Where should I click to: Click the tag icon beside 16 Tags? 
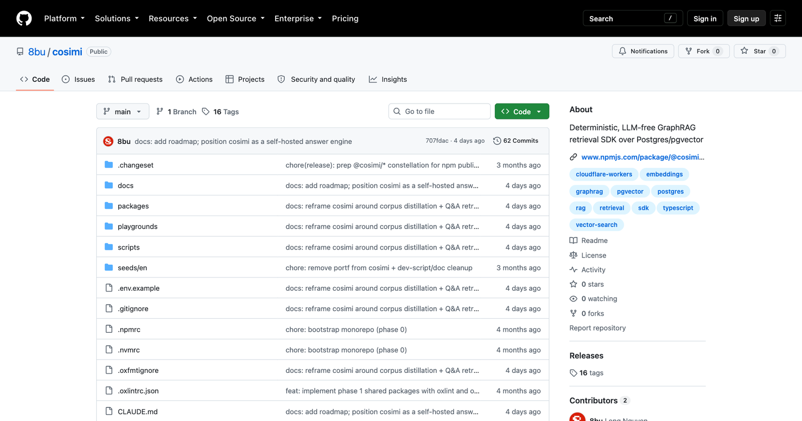[206, 112]
